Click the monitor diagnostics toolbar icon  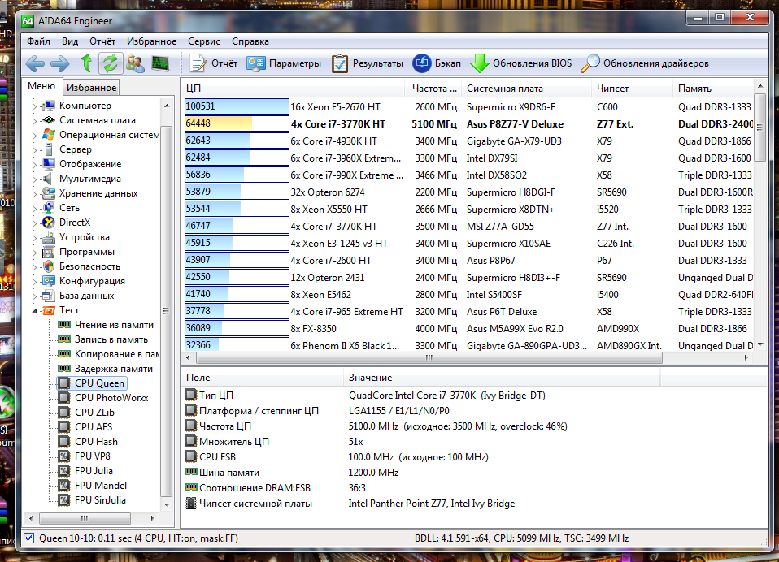tap(160, 63)
